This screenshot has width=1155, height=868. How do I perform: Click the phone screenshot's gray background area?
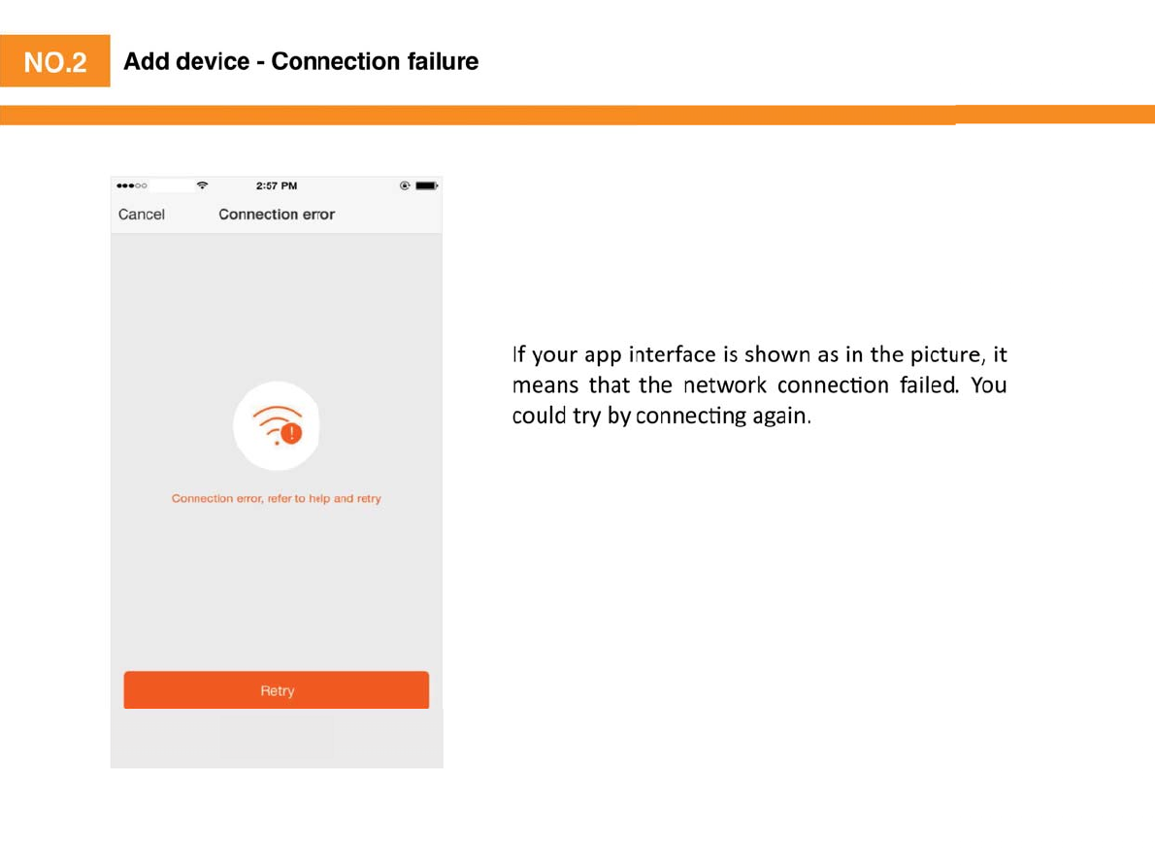click(x=277, y=583)
